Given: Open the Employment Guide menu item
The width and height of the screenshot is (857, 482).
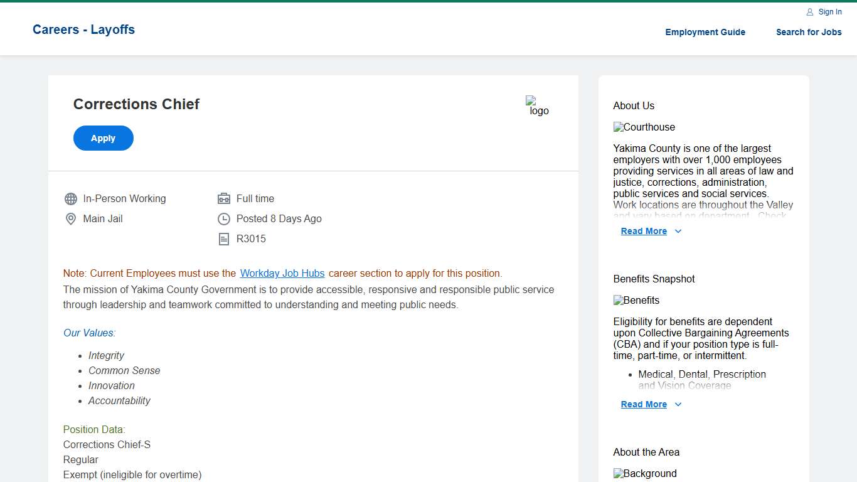Looking at the screenshot, I should click(705, 32).
